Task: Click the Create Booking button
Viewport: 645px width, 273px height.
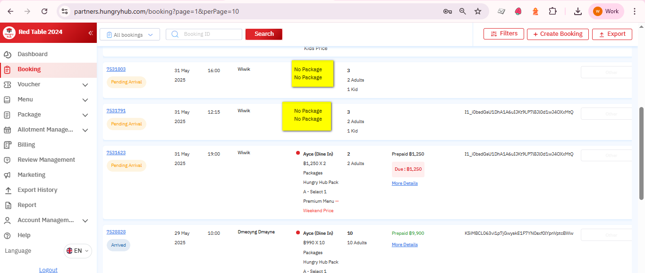Action: (558, 34)
